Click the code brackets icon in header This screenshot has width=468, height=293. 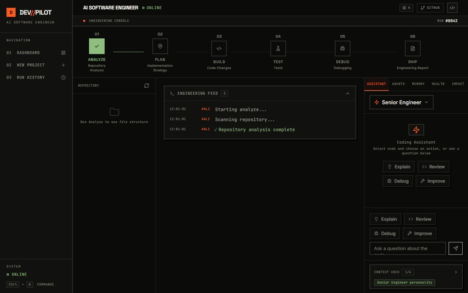(x=452, y=8)
